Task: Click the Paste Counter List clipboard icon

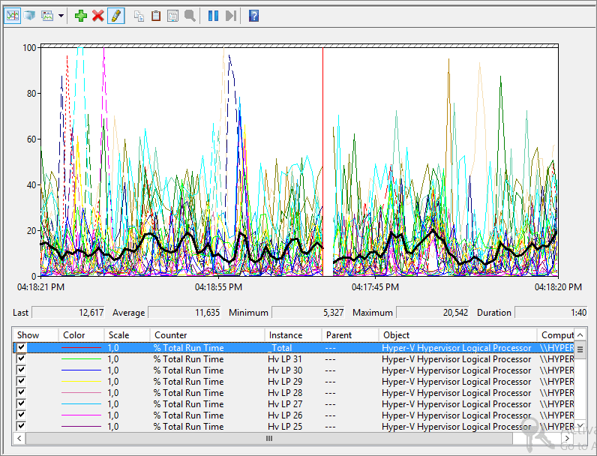Action: 156,16
